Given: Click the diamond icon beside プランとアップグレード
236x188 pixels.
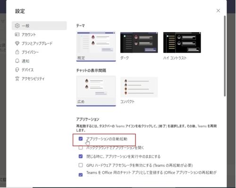Looking at the screenshot, I should [17, 43].
